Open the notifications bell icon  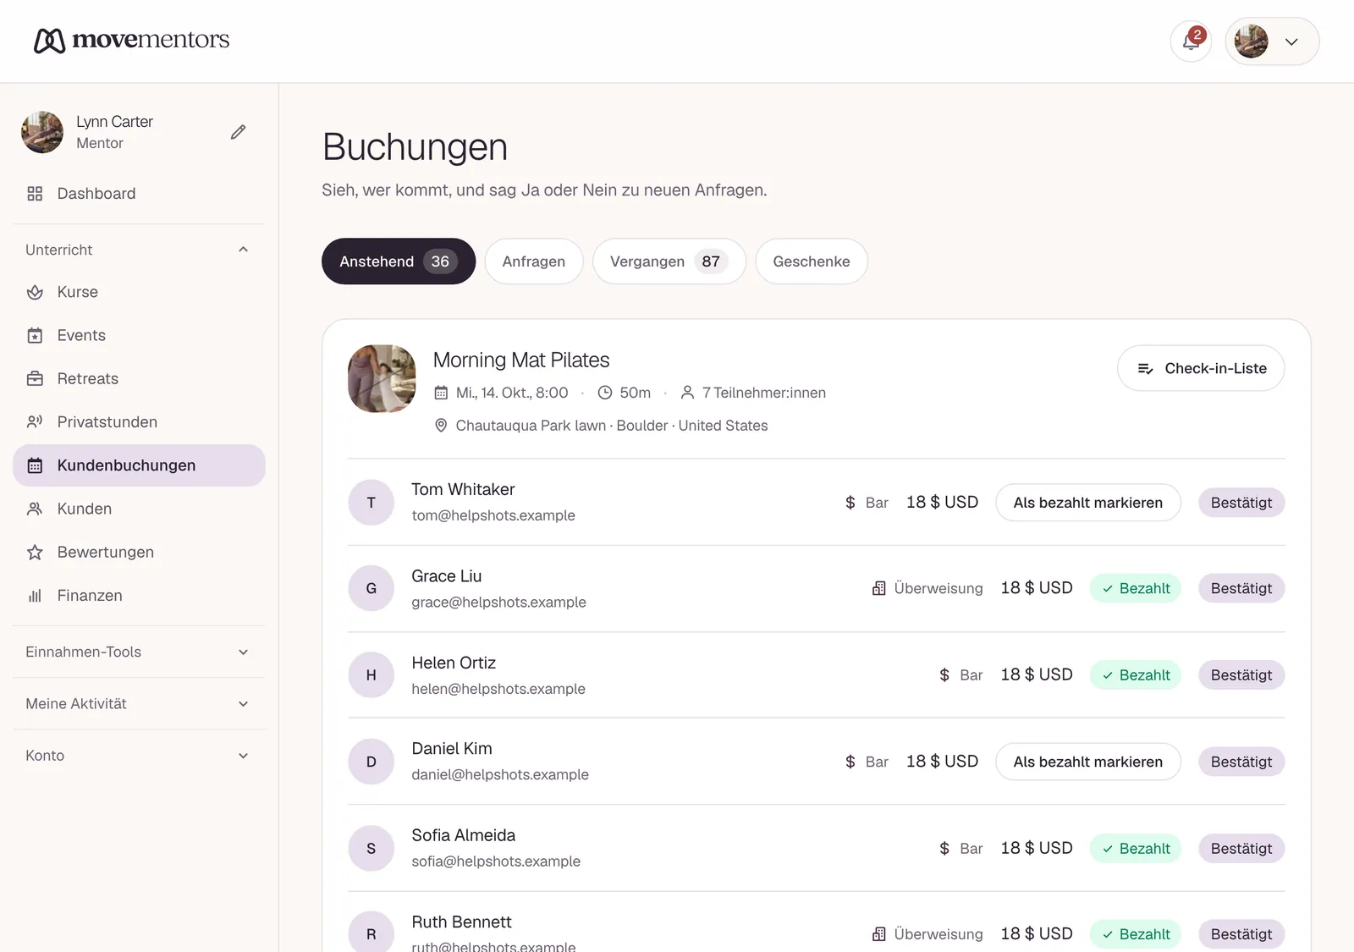point(1191,41)
